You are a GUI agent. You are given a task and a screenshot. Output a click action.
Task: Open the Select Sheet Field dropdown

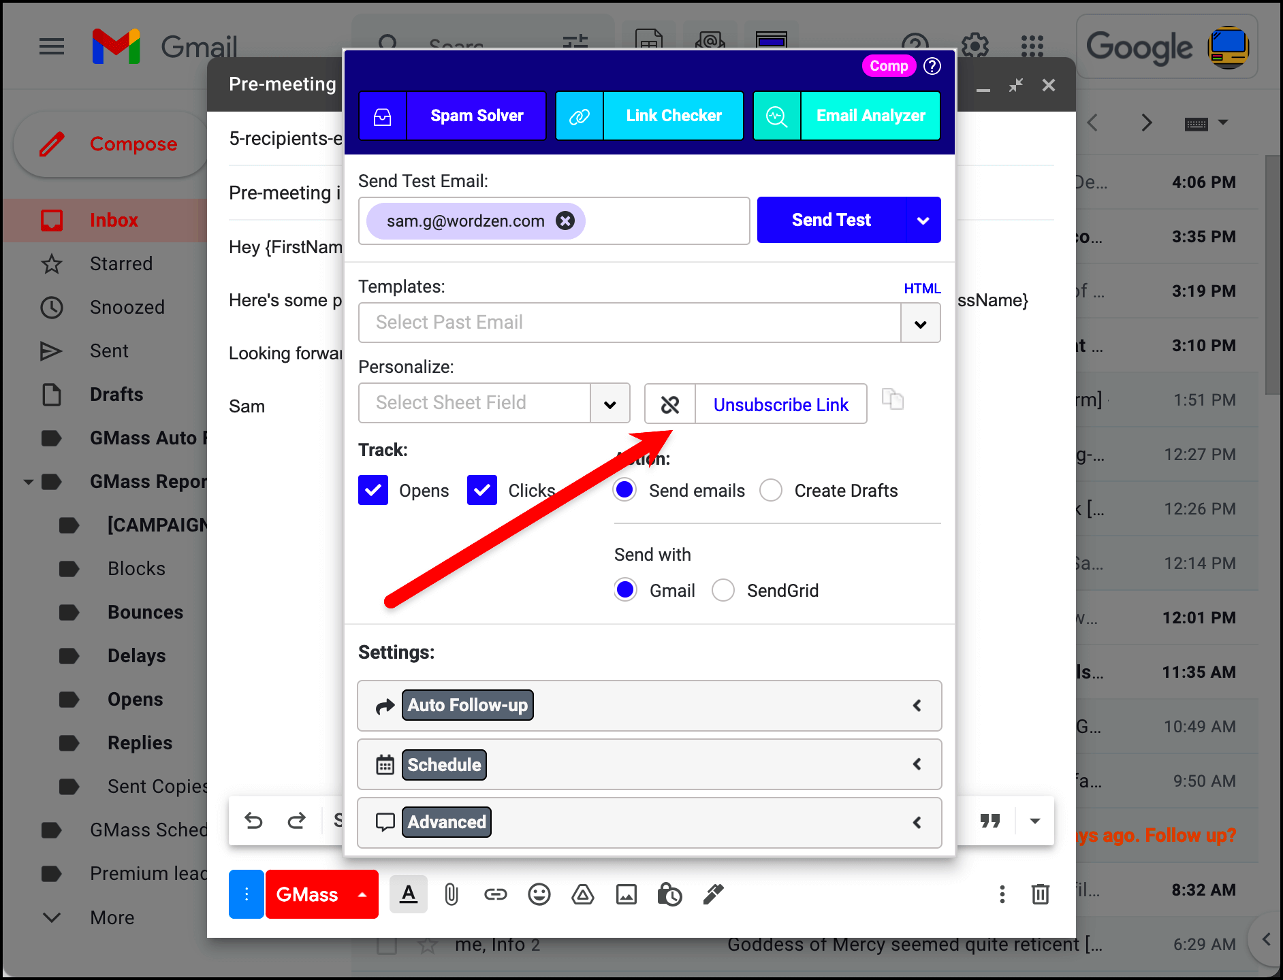[610, 404]
